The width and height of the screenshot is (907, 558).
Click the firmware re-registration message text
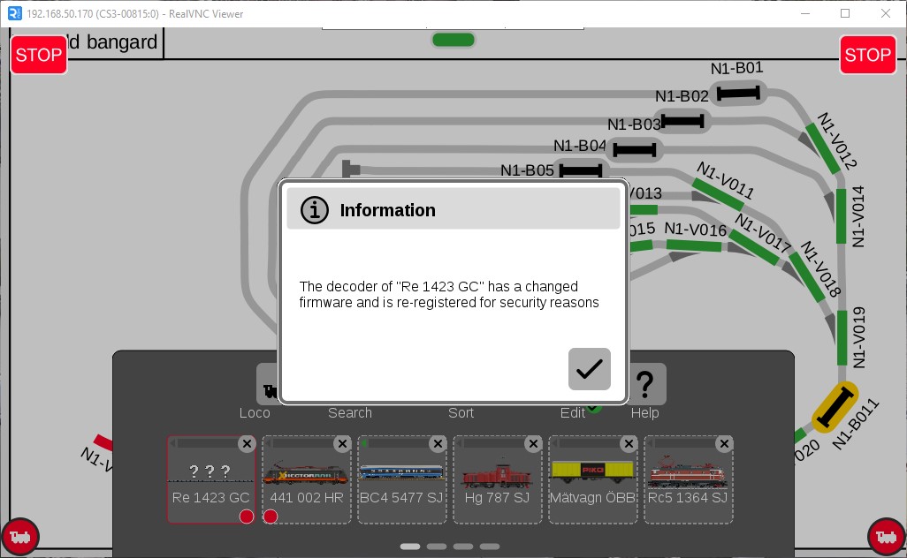pyautogui.click(x=449, y=295)
